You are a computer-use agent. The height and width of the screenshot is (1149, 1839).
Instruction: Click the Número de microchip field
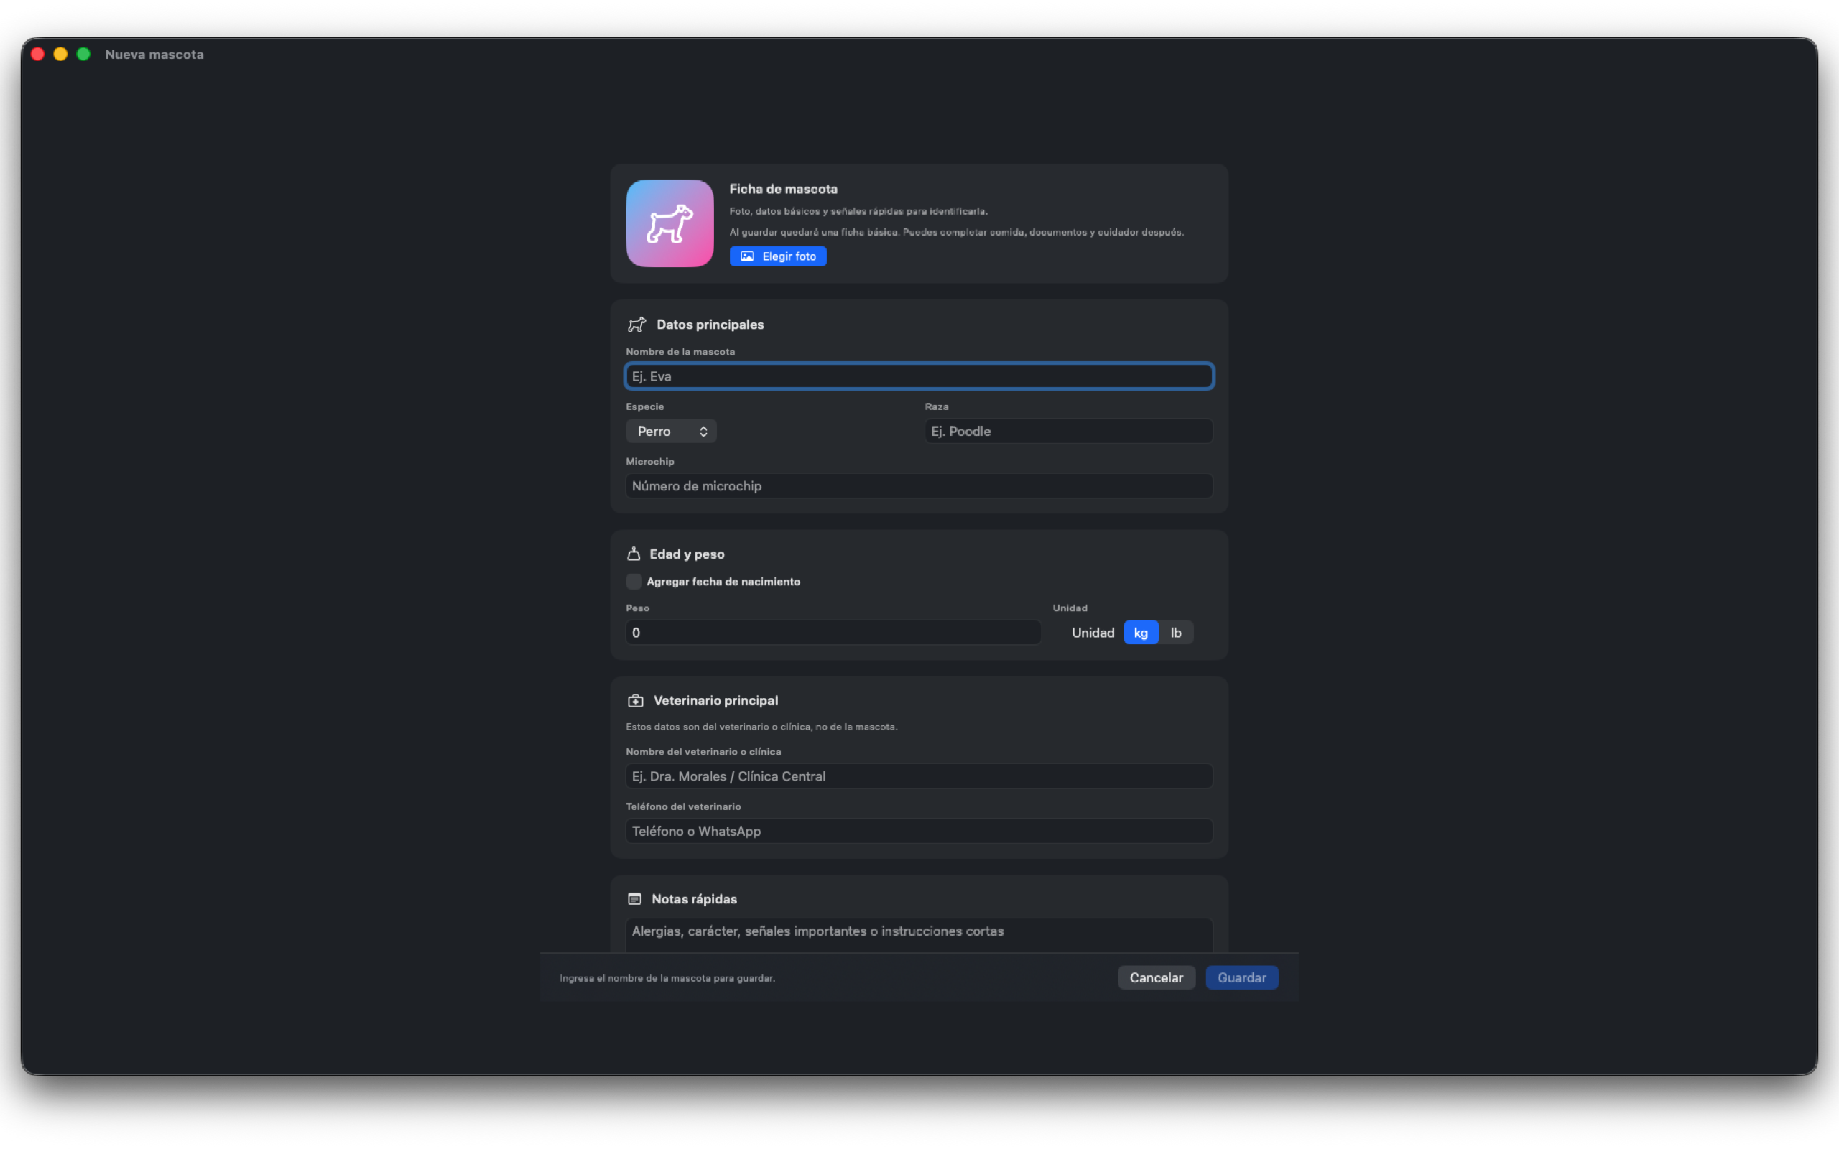click(919, 485)
